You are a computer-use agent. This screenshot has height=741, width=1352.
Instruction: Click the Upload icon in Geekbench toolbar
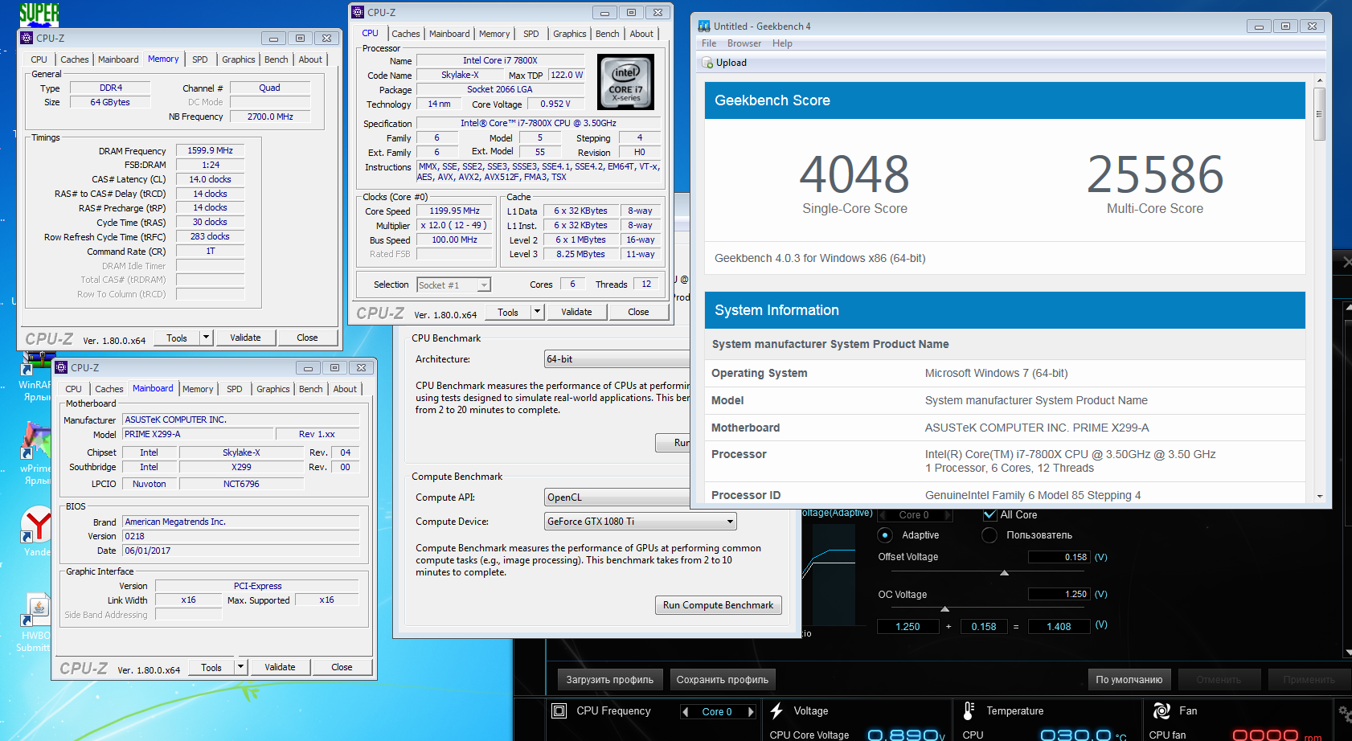[x=707, y=63]
